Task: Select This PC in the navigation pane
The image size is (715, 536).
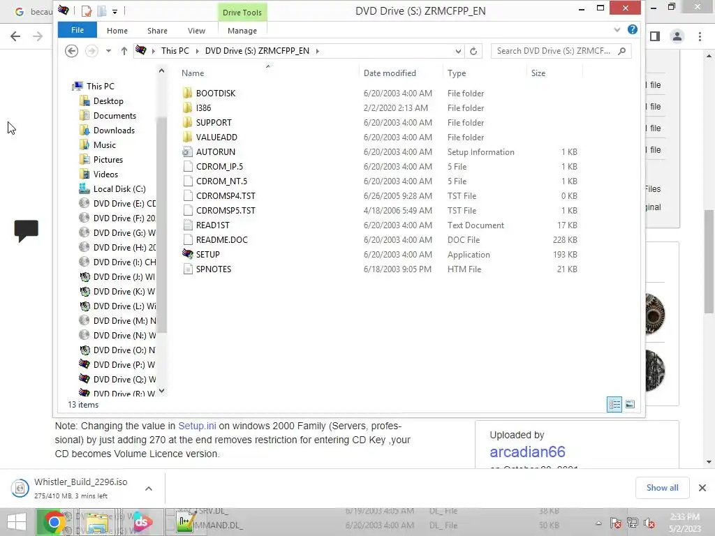Action: coord(101,86)
